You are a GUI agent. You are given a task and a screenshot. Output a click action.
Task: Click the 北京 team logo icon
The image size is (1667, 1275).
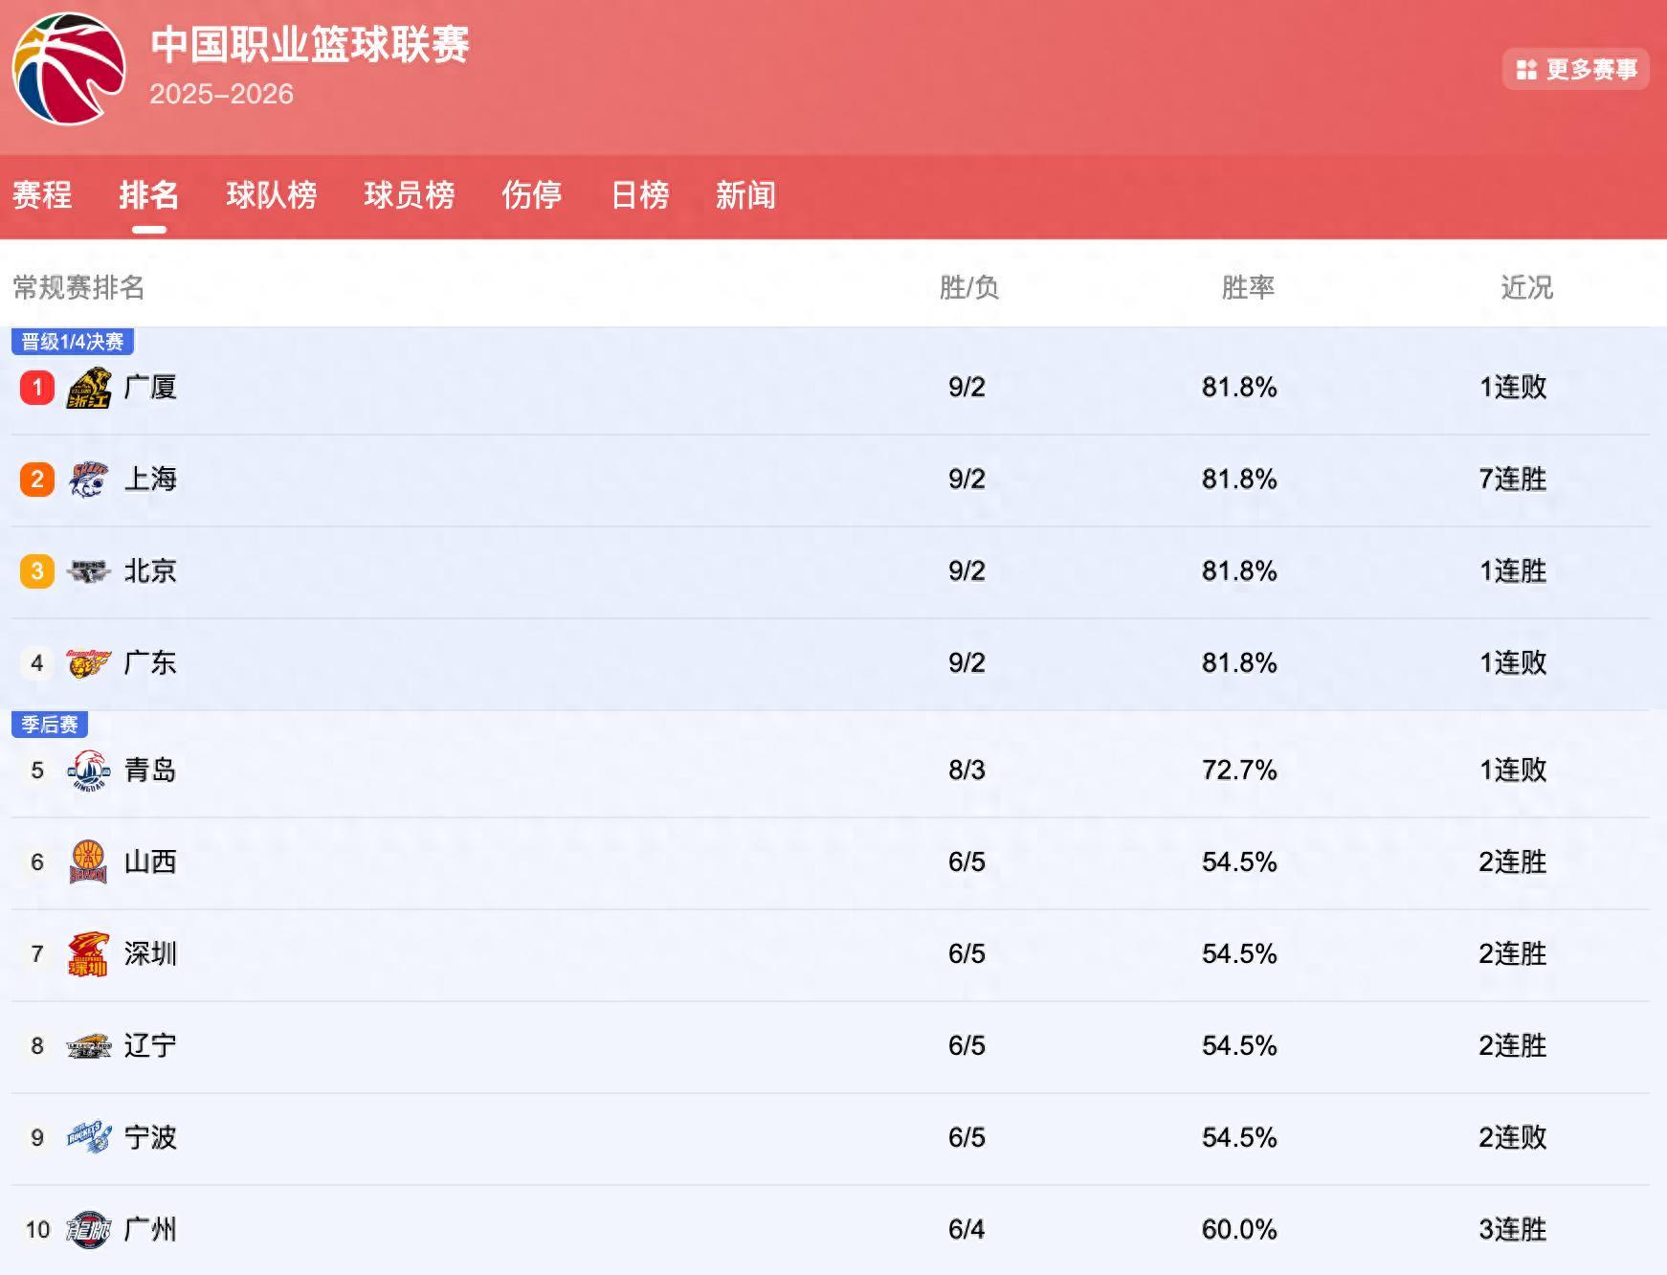89,571
